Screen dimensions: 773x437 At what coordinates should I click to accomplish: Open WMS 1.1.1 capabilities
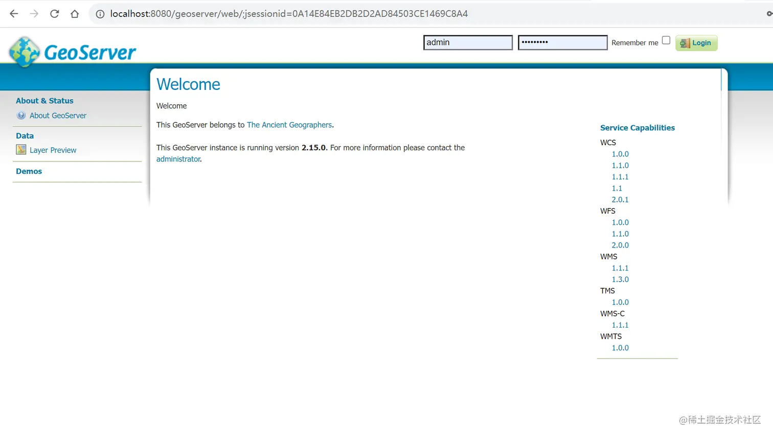click(x=620, y=268)
